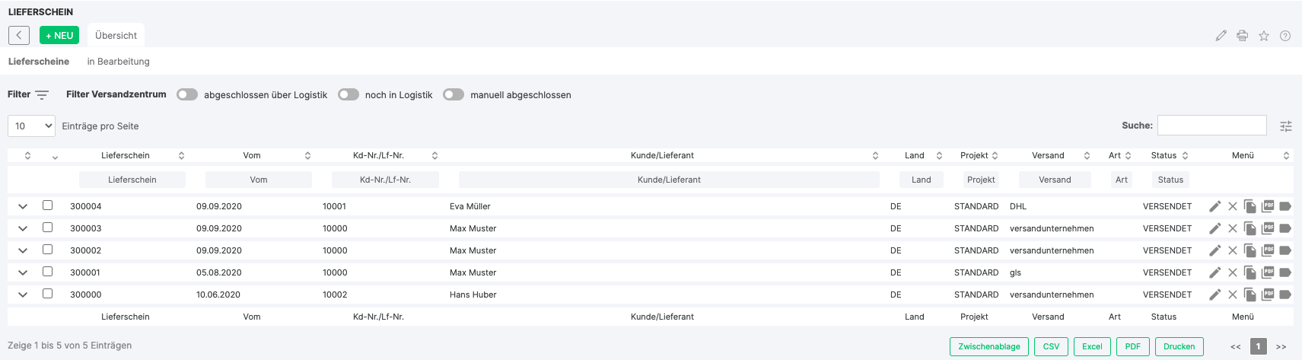Viewport: 1302px width, 360px height.
Task: Open PDF of delivery note 300001
Action: point(1268,272)
